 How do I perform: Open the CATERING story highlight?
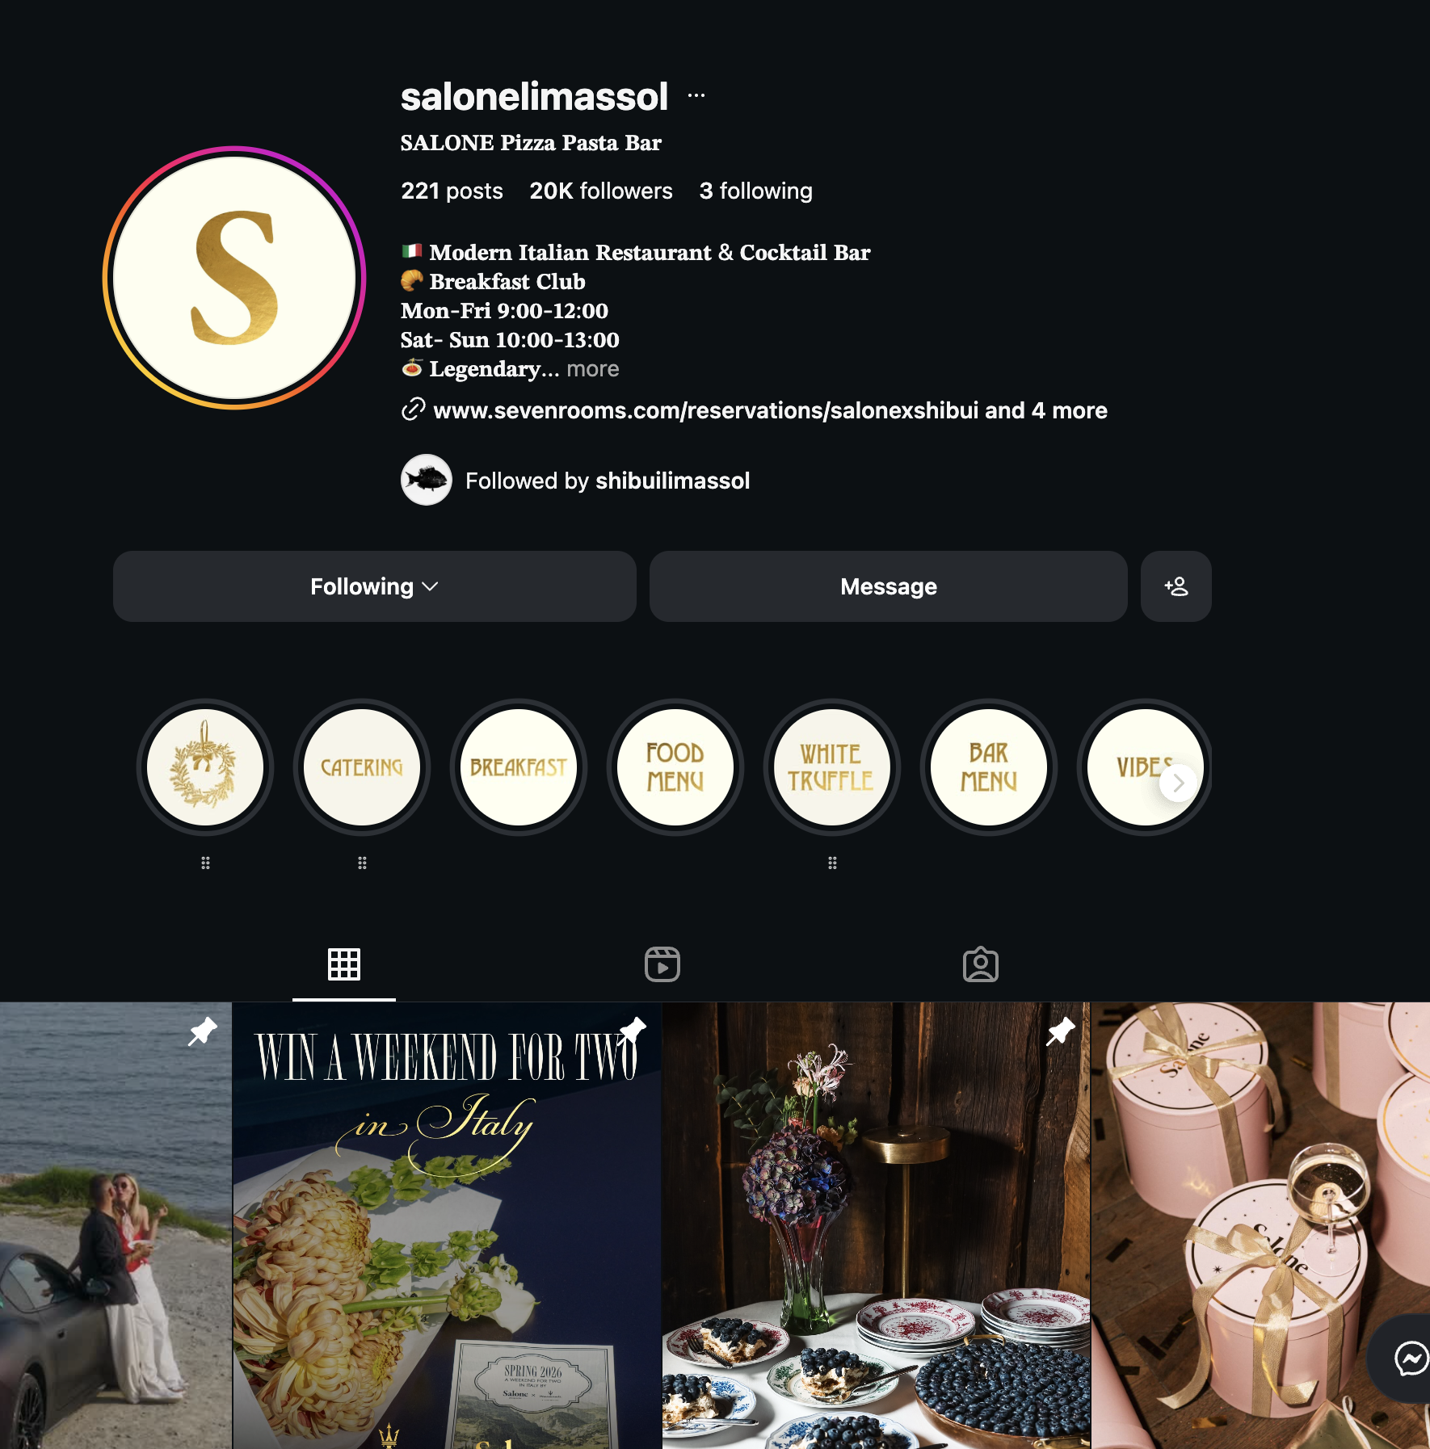(x=362, y=767)
